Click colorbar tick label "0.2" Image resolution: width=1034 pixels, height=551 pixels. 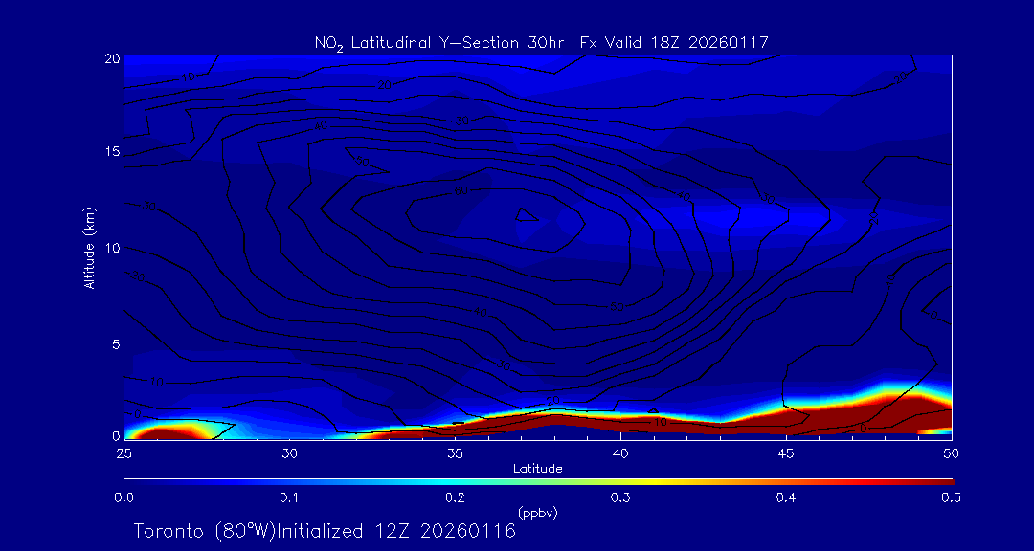(455, 497)
